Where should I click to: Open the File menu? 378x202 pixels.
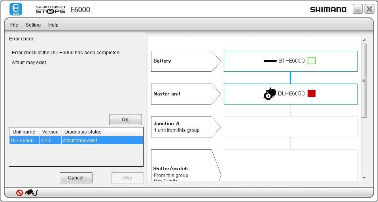click(14, 25)
